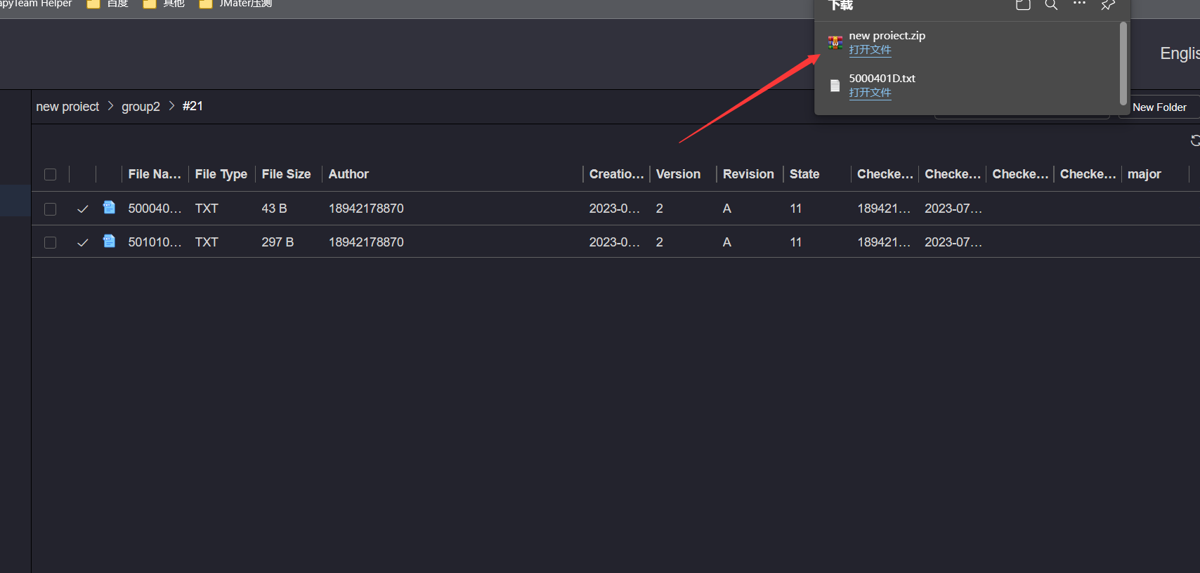Click search icon in downloads panel
Screen dimensions: 1200x573
pos(1051,4)
